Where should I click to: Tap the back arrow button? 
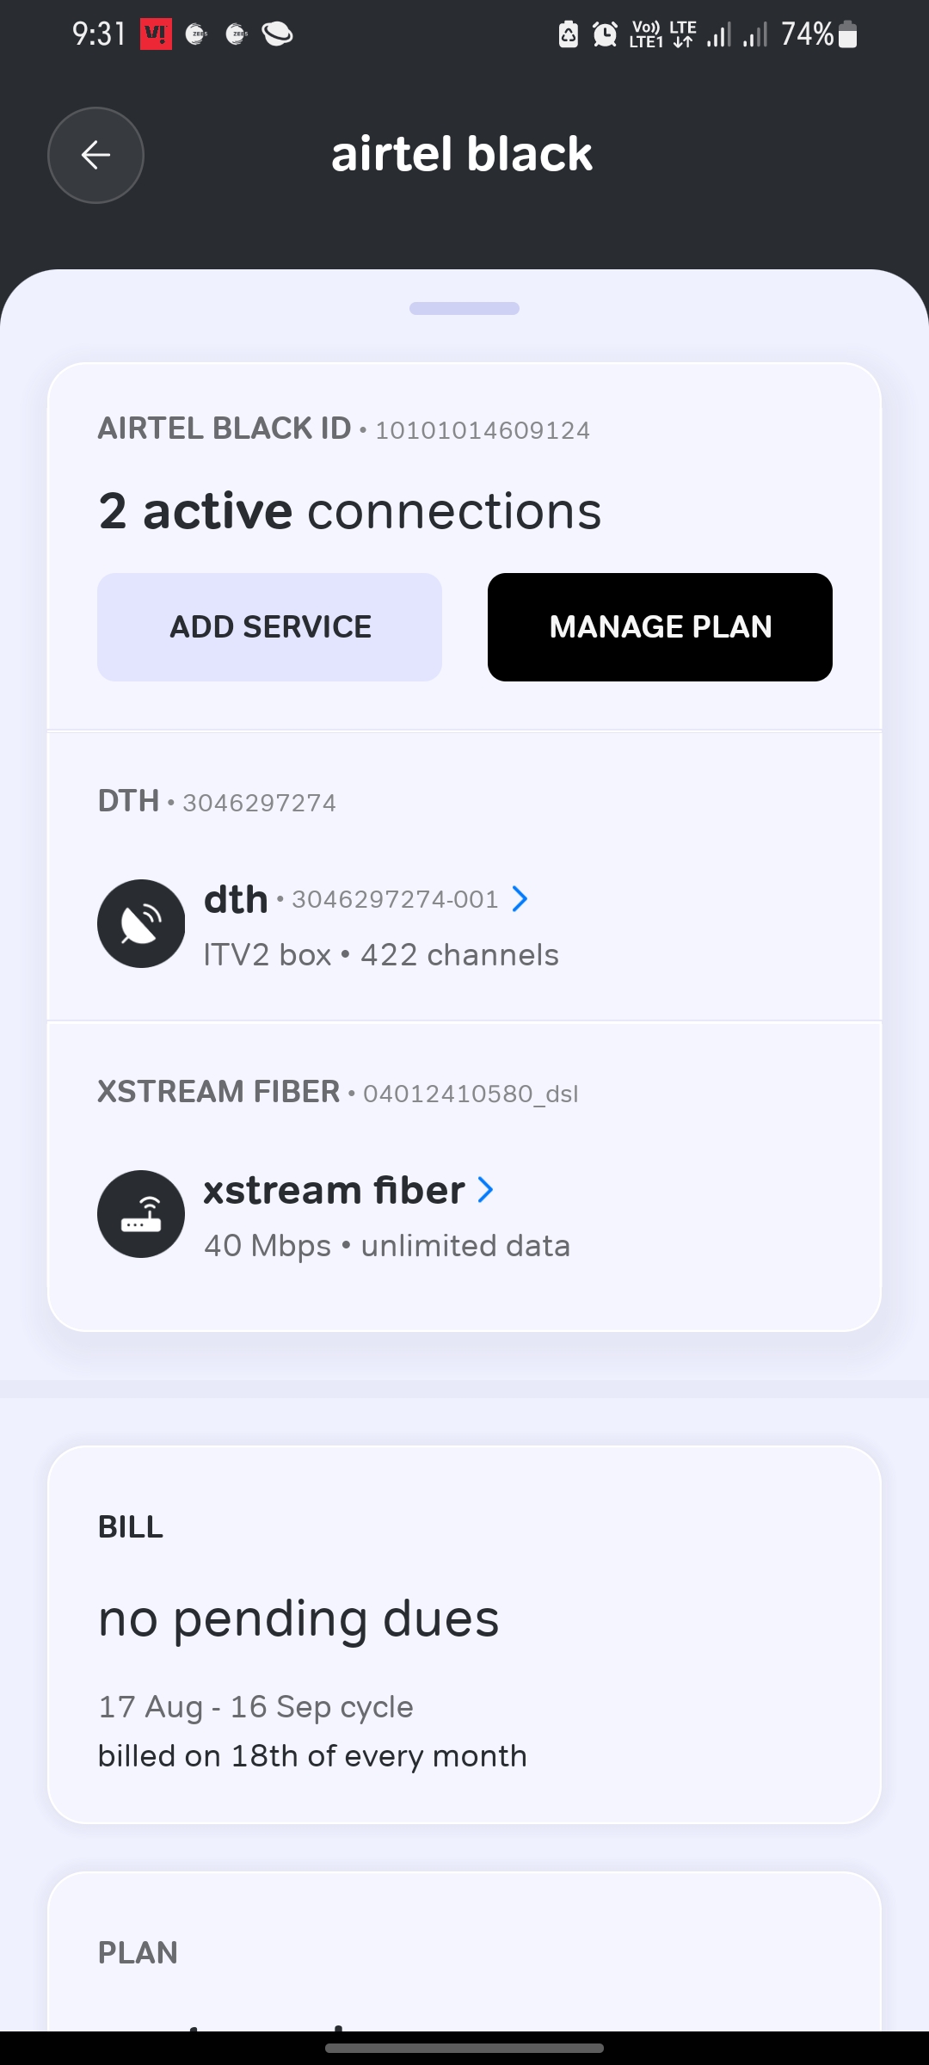click(x=95, y=155)
